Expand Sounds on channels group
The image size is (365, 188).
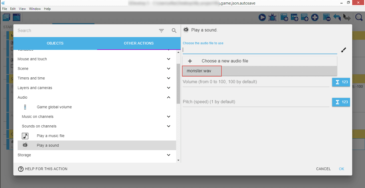click(168, 126)
